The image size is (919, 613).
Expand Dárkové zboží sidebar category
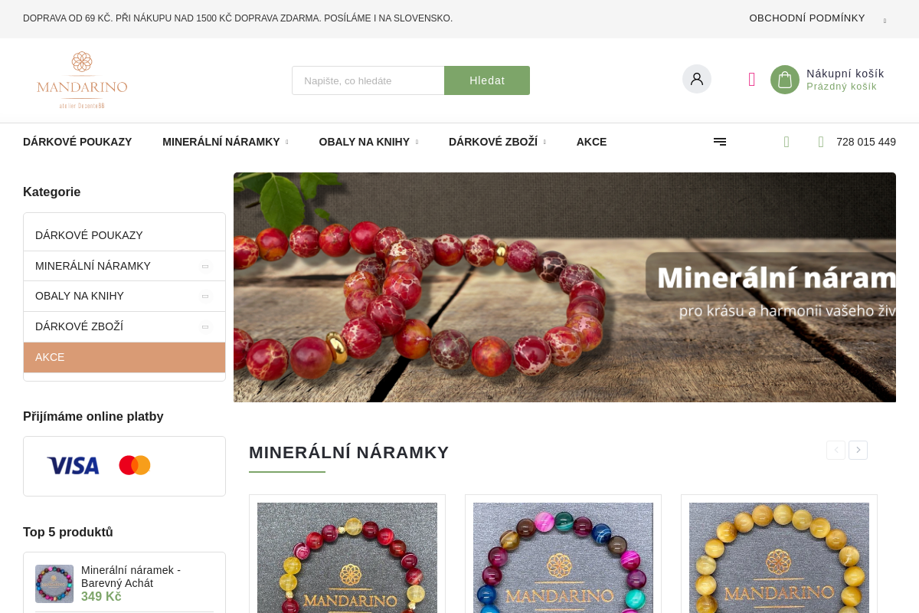[205, 326]
